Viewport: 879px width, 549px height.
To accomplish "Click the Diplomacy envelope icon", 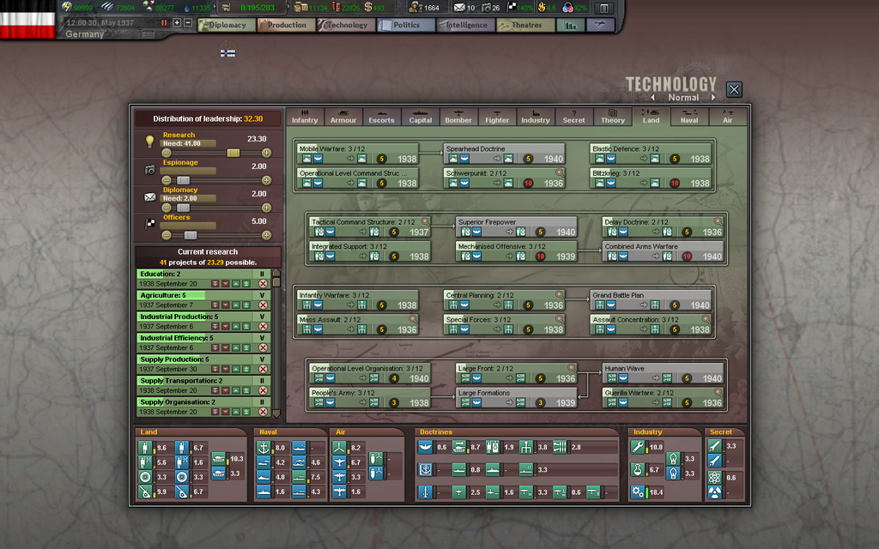I will [x=149, y=196].
